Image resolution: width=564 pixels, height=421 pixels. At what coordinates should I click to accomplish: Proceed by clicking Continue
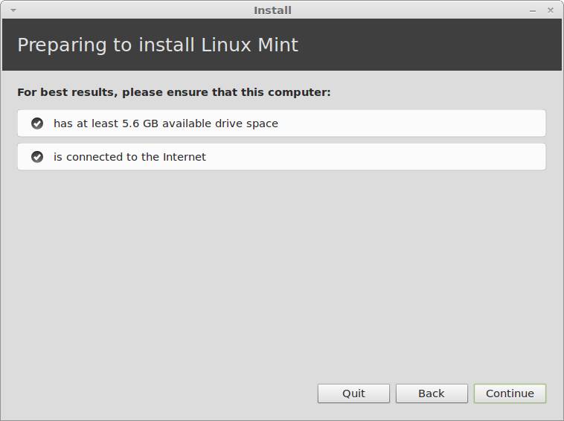(510, 393)
